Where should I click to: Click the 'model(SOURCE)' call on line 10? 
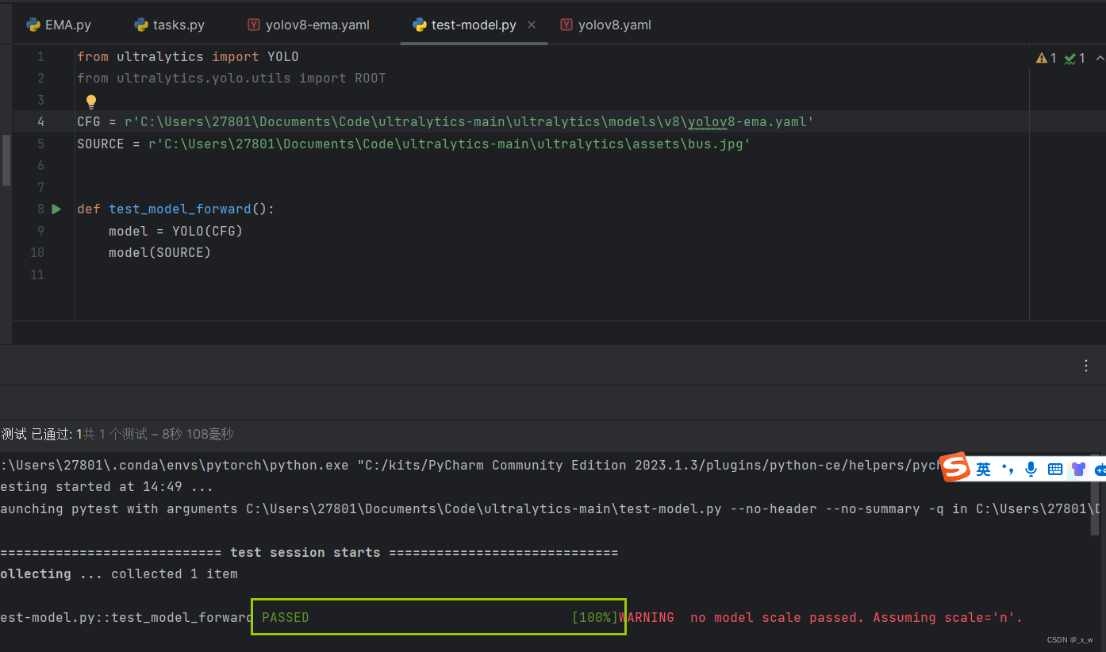tap(159, 252)
